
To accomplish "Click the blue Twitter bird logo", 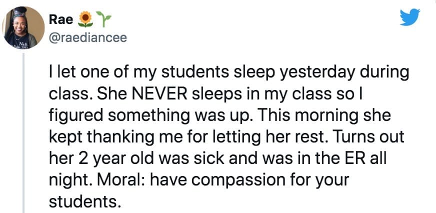I will click(x=410, y=18).
